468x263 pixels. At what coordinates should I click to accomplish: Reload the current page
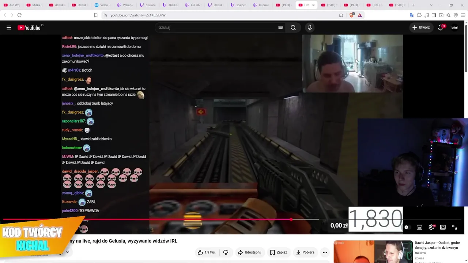tap(19, 15)
